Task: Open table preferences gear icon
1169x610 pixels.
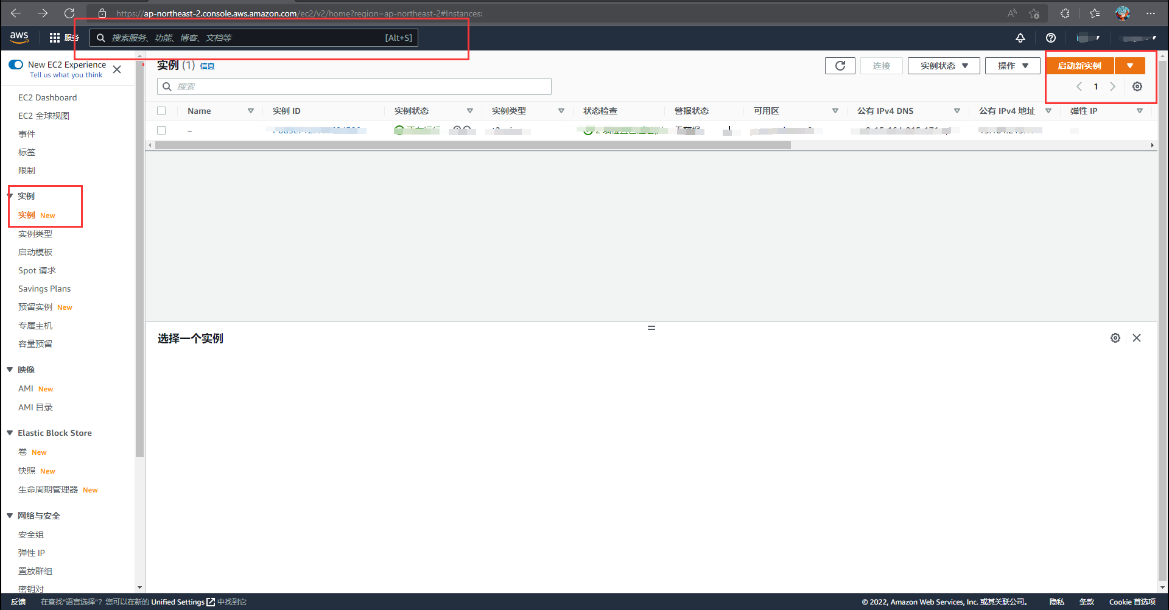Action: point(1137,86)
